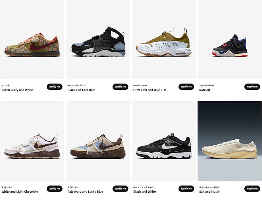Select the Green Curry and White title link
Viewport: 262px width, 200px height.
(17, 90)
